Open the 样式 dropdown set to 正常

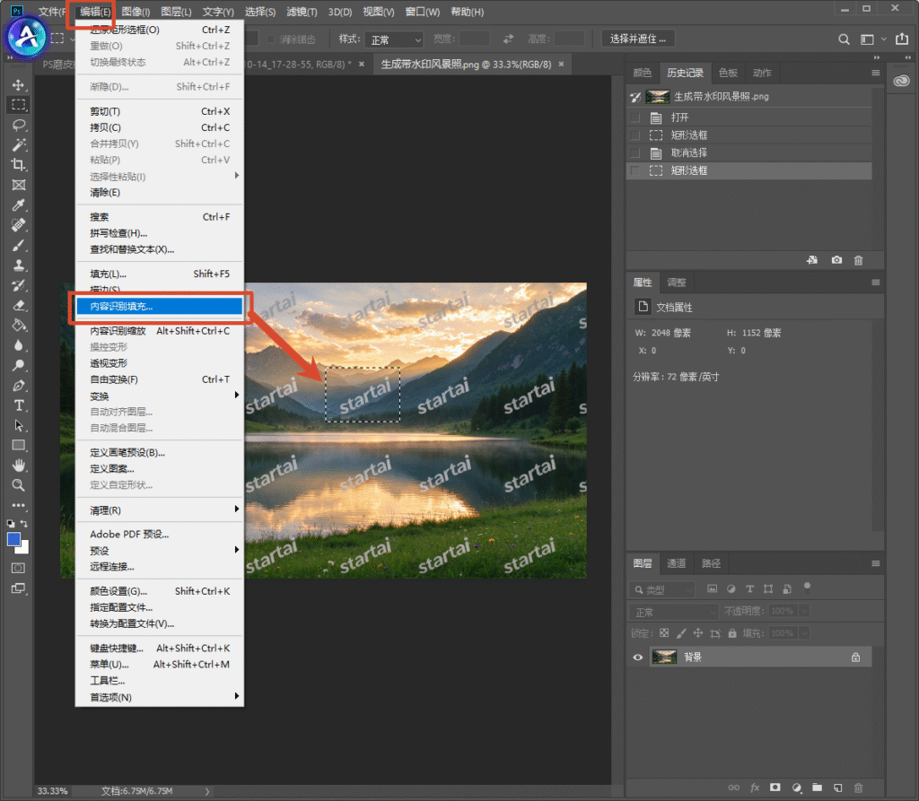tap(394, 39)
